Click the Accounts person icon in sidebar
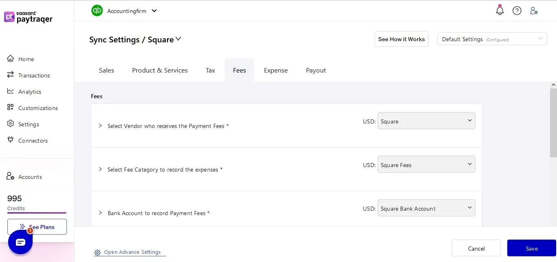Viewport: 557px width, 262px height. tap(11, 176)
